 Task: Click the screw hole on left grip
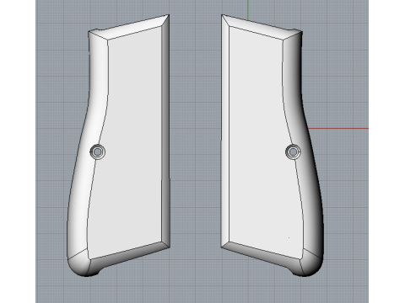pyautogui.click(x=98, y=151)
